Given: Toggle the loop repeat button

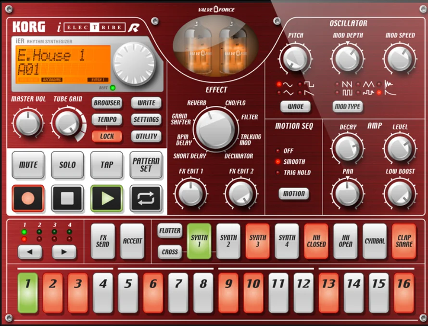Looking at the screenshot, I should 146,198.
